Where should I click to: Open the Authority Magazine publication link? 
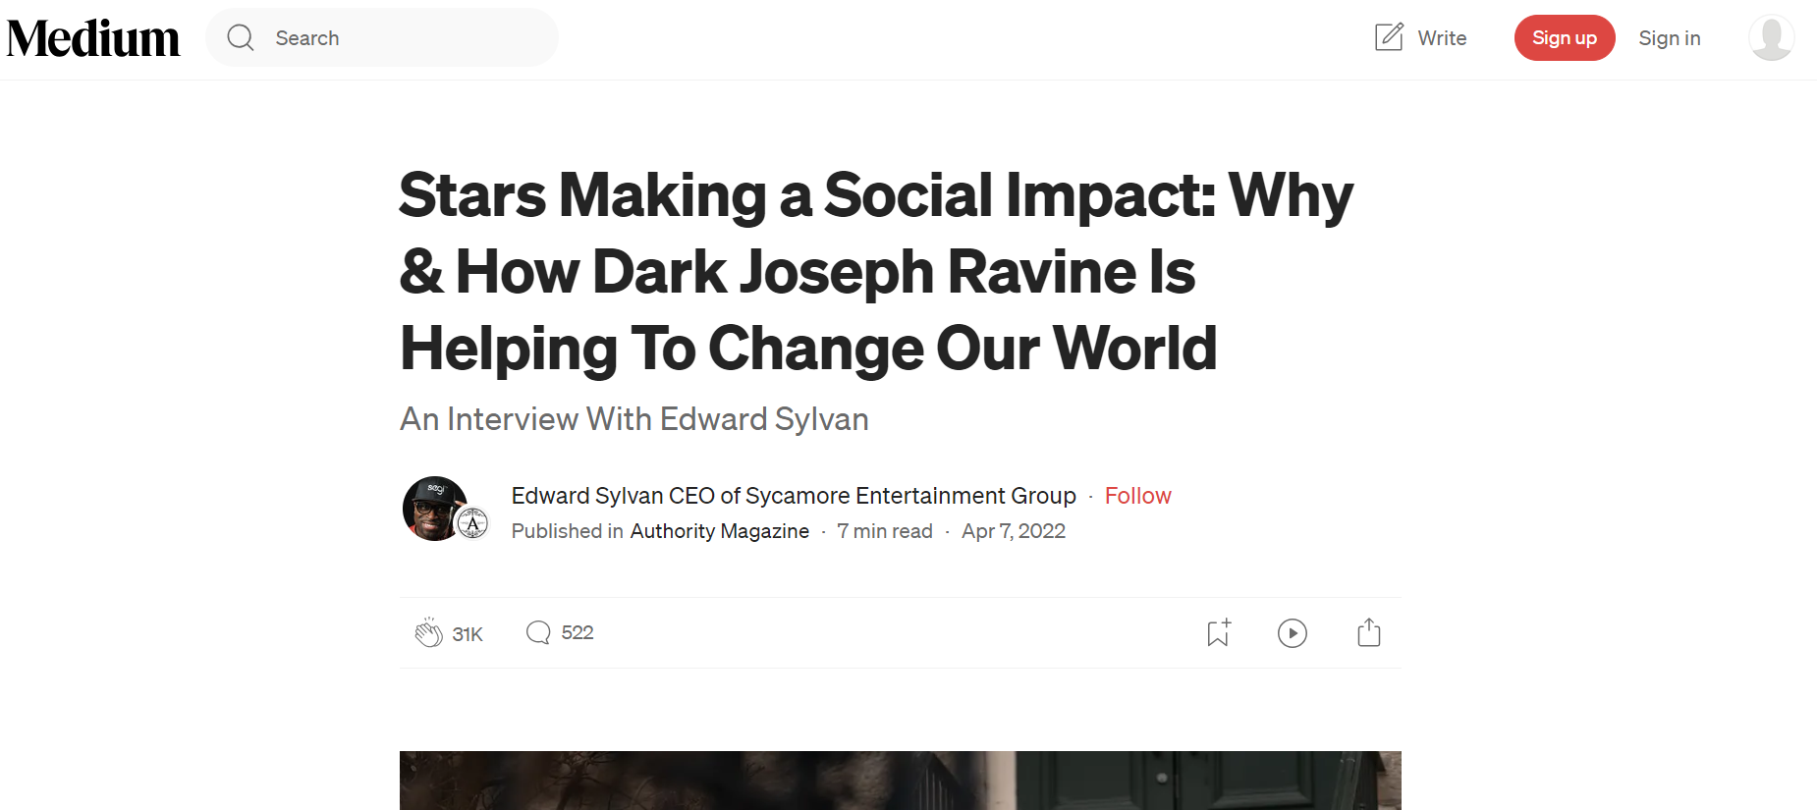720,531
